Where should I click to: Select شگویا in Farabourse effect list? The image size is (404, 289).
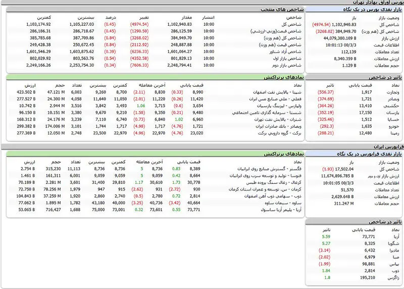[394, 244]
